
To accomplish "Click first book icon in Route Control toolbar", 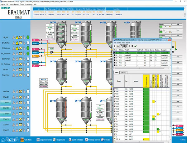I will tap(115, 46).
